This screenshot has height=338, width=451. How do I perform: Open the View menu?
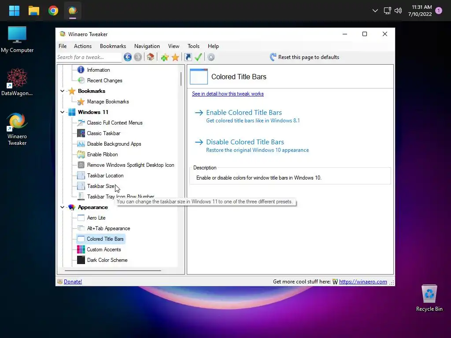point(174,46)
